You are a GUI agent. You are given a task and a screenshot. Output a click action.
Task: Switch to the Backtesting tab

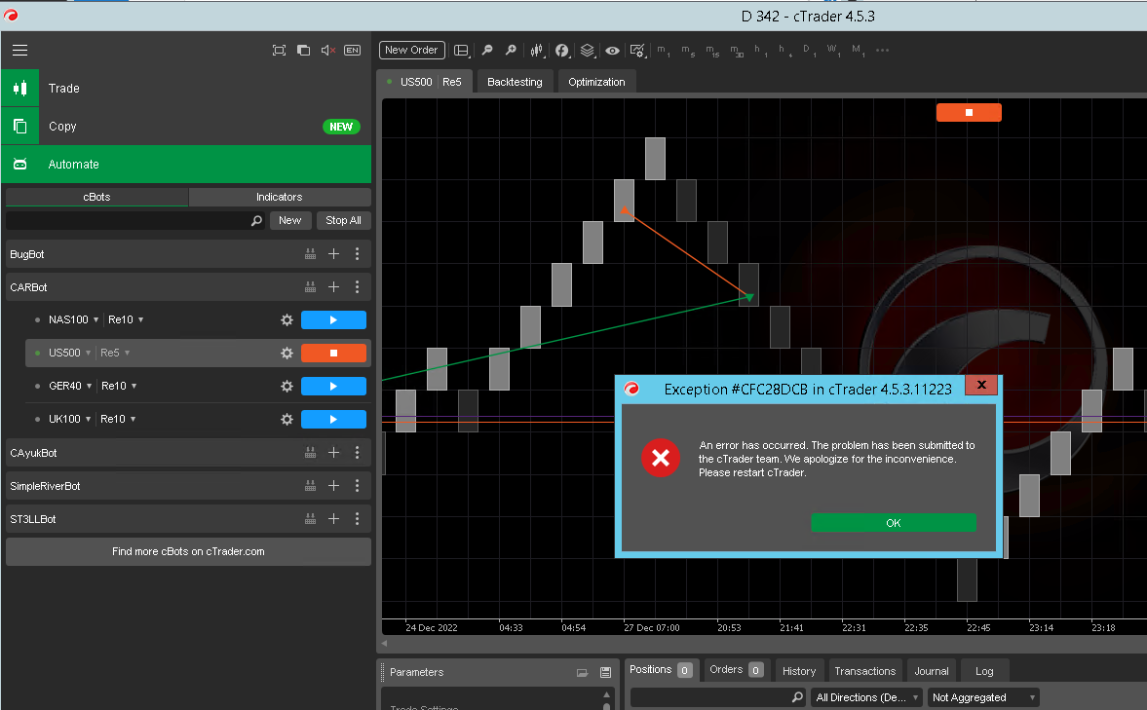point(515,82)
